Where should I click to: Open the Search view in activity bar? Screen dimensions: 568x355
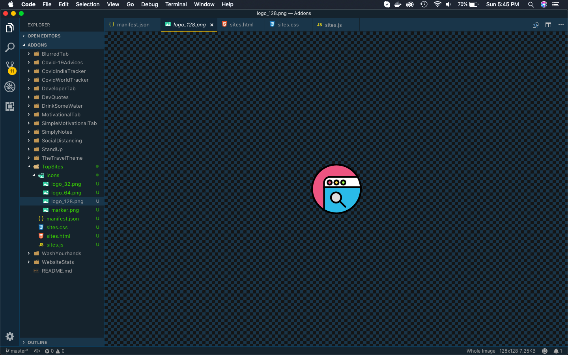10,47
